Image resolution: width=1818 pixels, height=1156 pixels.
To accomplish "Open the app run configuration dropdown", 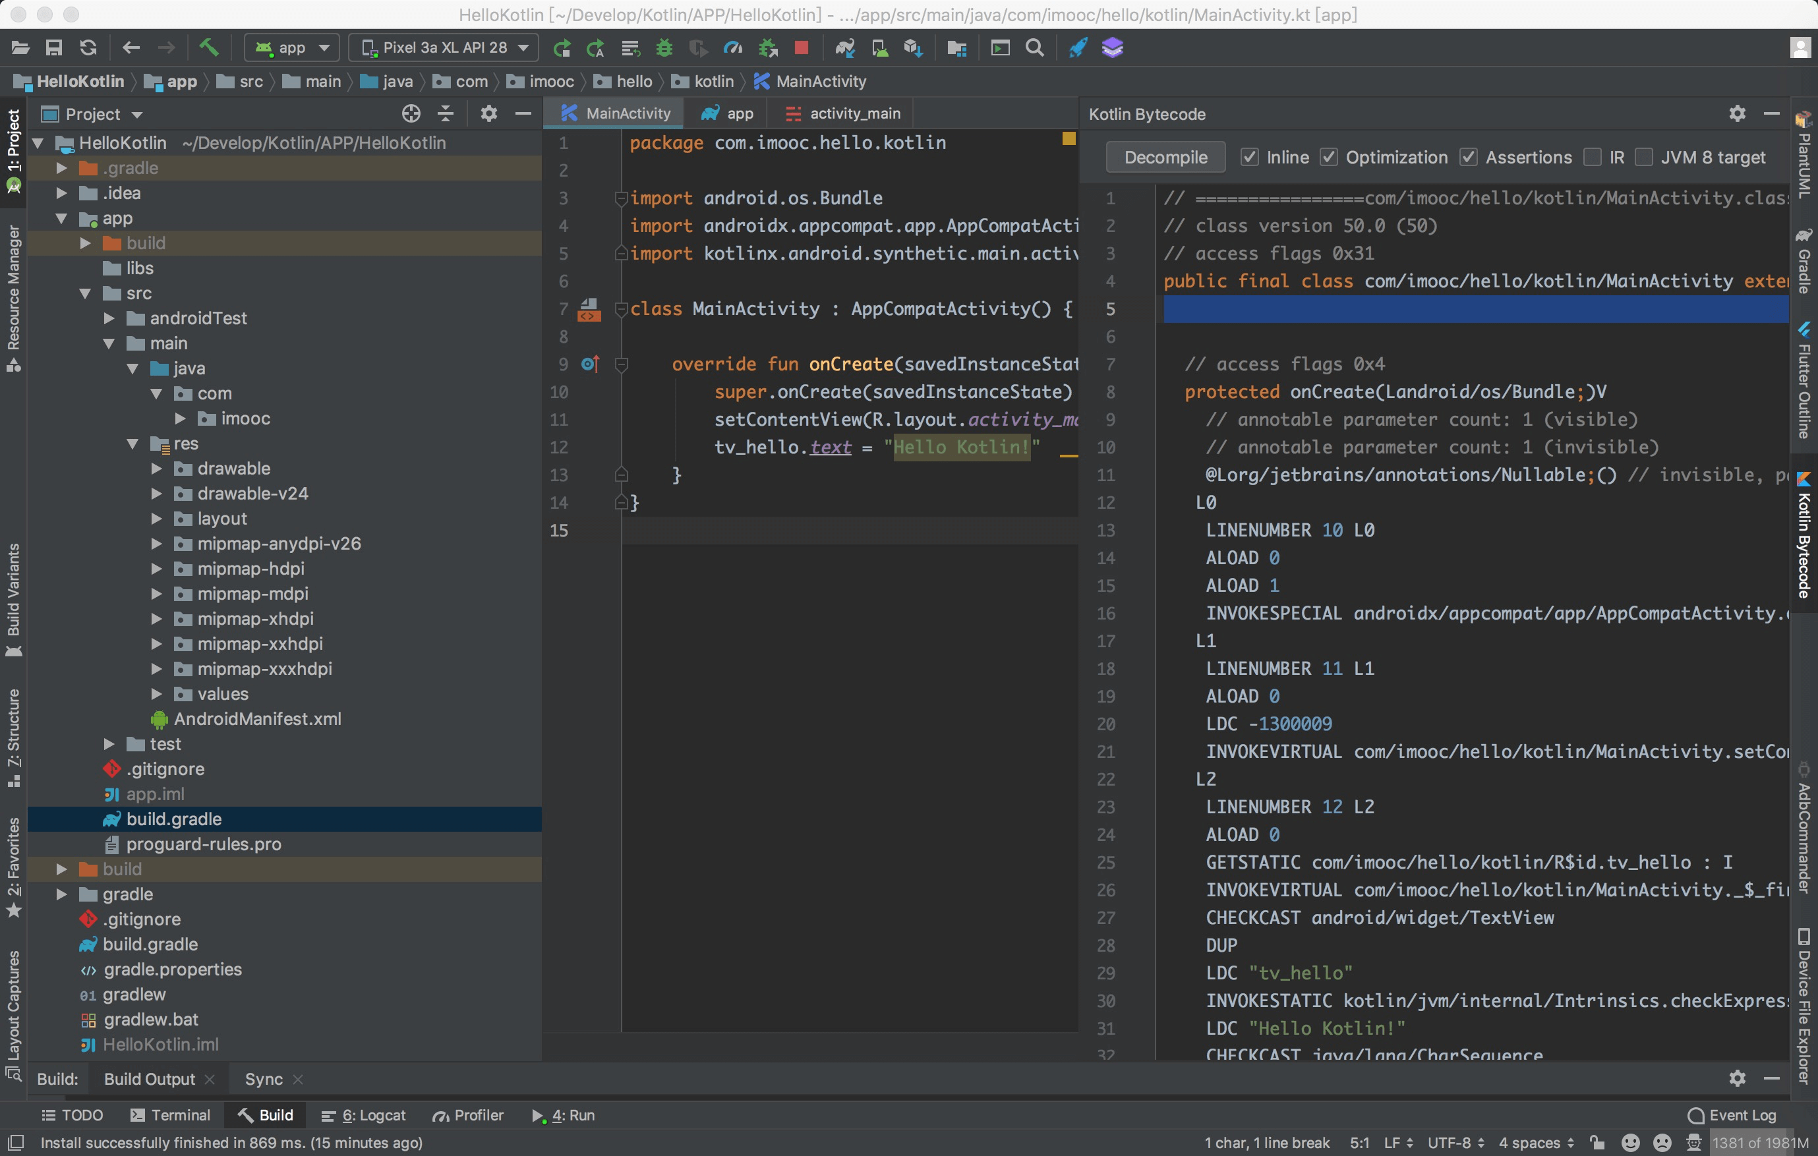I will pyautogui.click(x=292, y=47).
